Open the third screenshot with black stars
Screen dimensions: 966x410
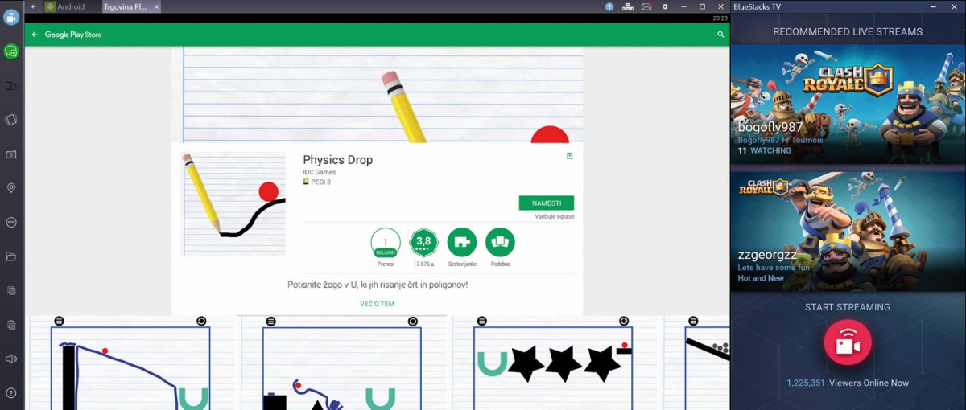[x=555, y=363]
